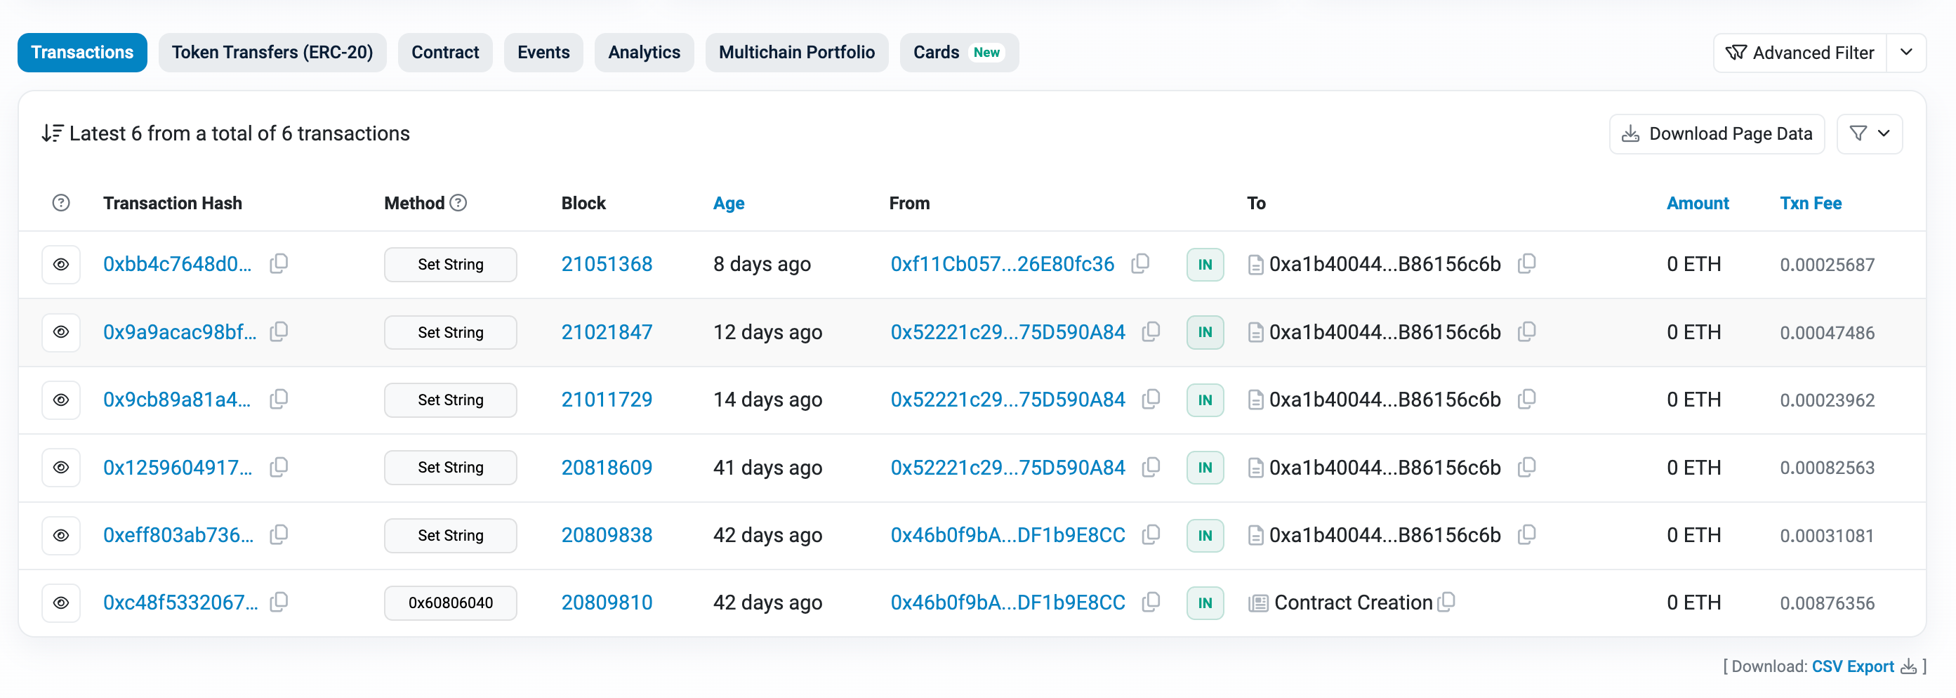The width and height of the screenshot is (1956, 698).
Task: Switch to Token Transfers (ERC-20) tab
Action: (272, 53)
